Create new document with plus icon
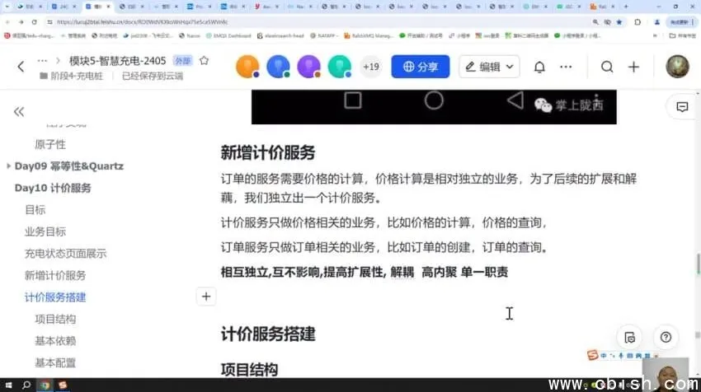 [x=633, y=67]
